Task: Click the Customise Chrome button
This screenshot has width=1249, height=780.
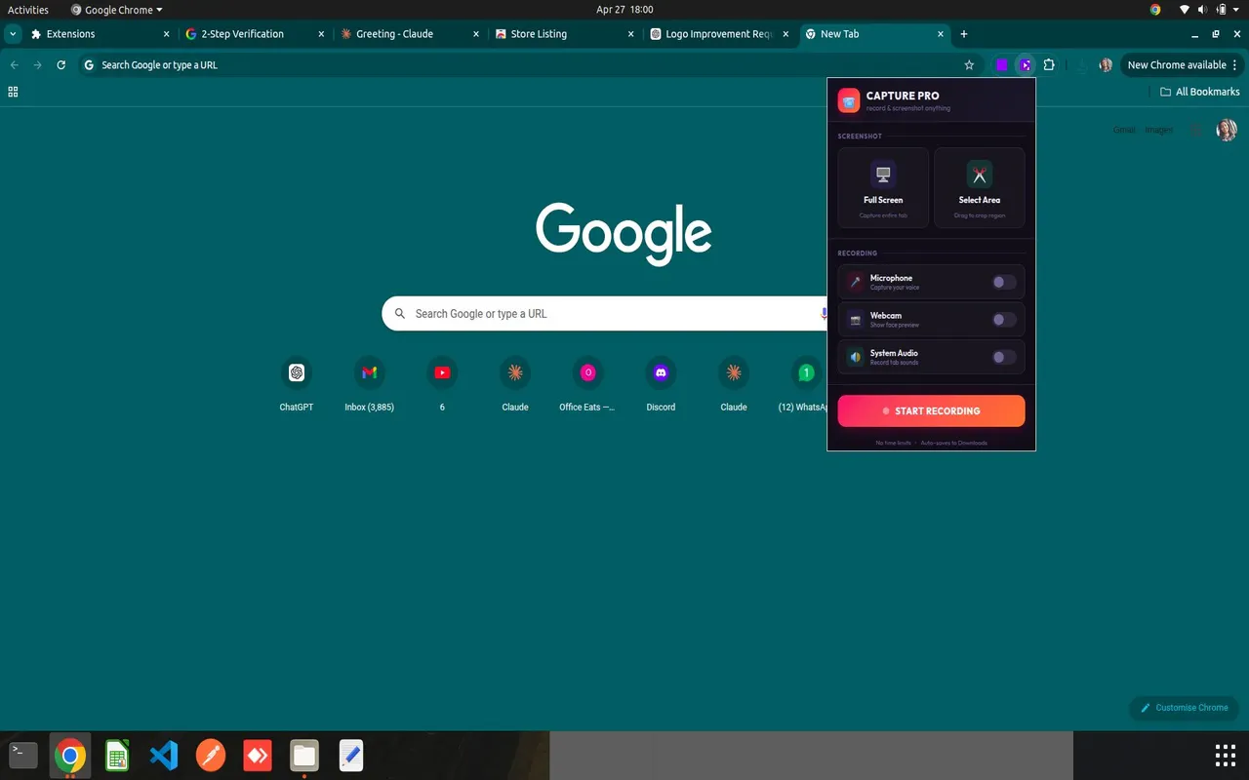Action: 1184,708
